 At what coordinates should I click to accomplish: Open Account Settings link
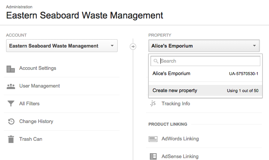[x=37, y=68]
